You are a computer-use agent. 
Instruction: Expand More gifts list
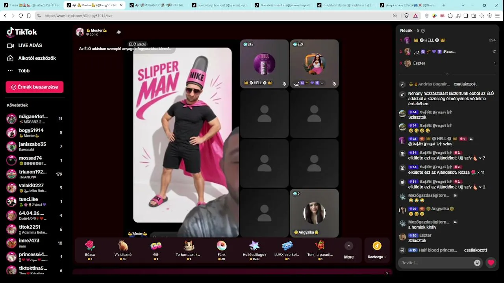coord(348,250)
